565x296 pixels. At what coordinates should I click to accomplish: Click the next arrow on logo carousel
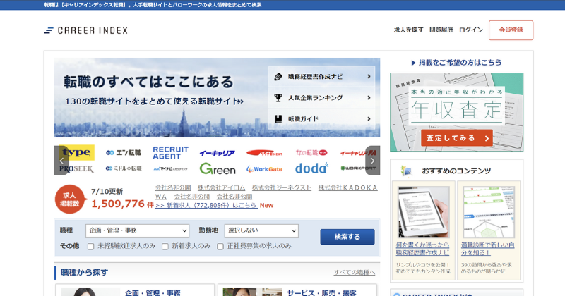373,161
